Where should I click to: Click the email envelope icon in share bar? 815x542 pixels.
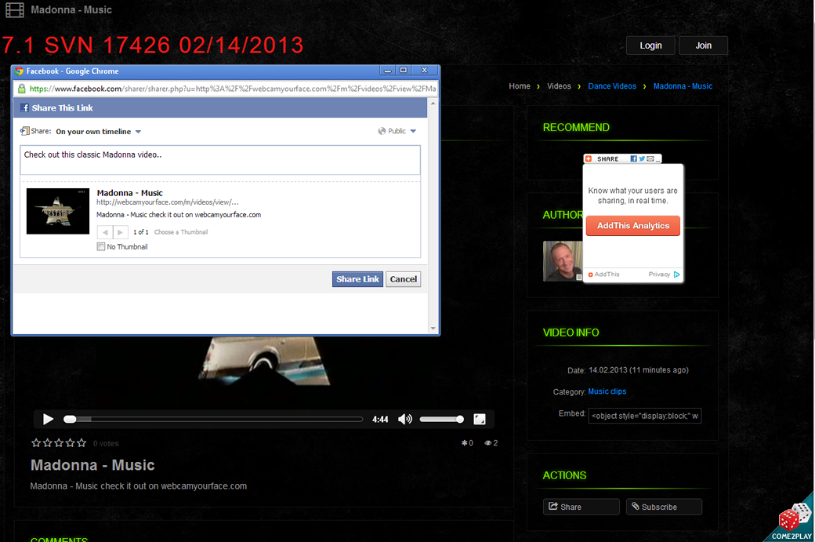pyautogui.click(x=650, y=158)
